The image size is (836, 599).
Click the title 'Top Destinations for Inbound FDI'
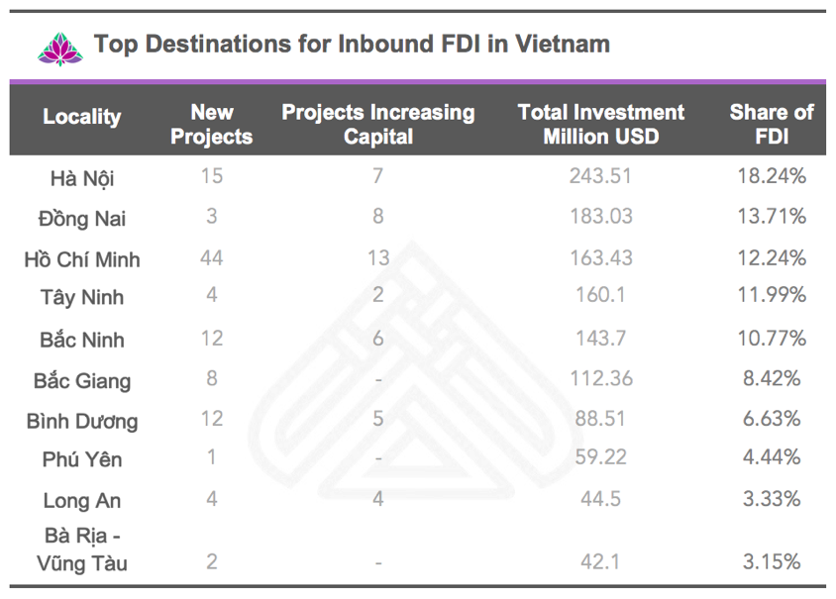pyautogui.click(x=352, y=45)
